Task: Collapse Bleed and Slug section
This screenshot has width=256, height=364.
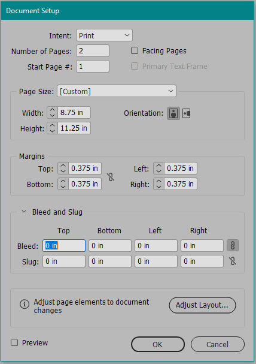Action: click(x=24, y=212)
